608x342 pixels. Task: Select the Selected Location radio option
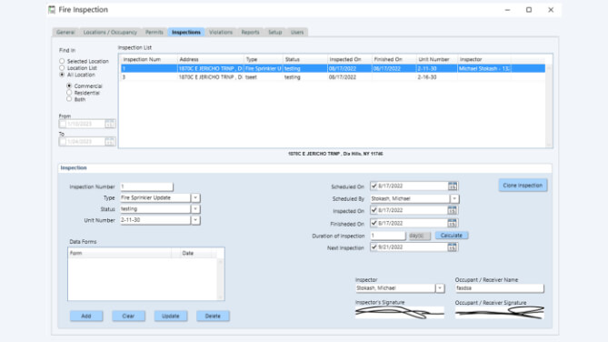click(x=62, y=61)
